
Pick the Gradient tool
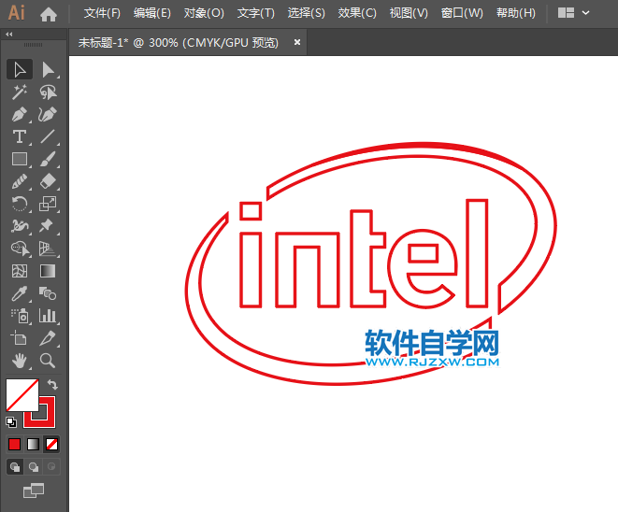(x=48, y=271)
